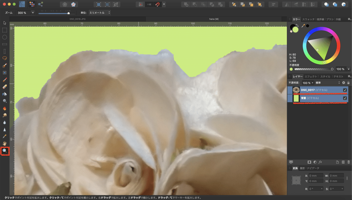This screenshot has height=200, width=352.
Task: Open the Alignment options toolbar icon
Action: point(274,4)
